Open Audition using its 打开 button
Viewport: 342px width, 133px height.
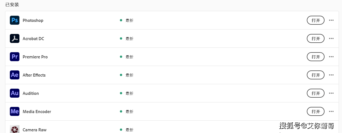316,93
